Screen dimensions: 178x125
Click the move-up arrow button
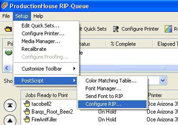(x=10, y=120)
